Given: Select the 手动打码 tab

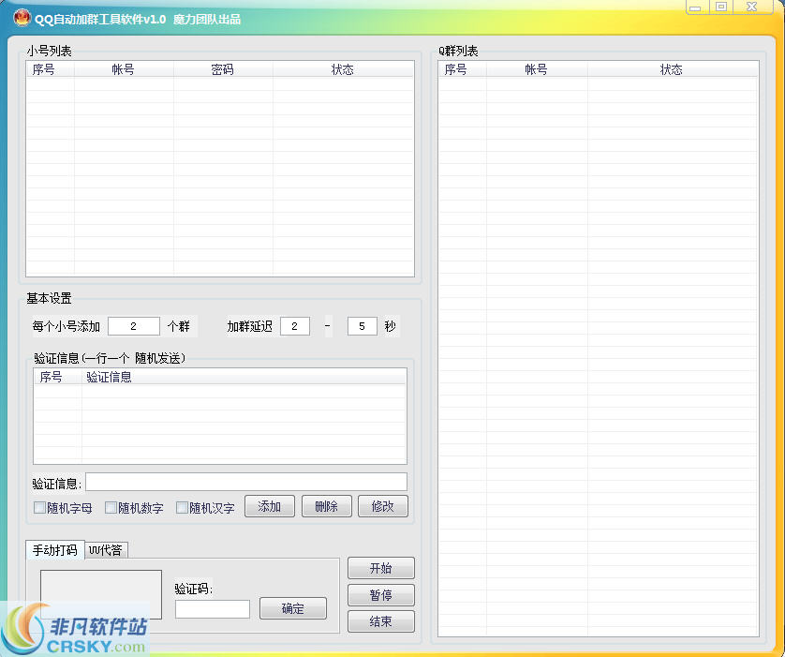Looking at the screenshot, I should click(x=54, y=550).
